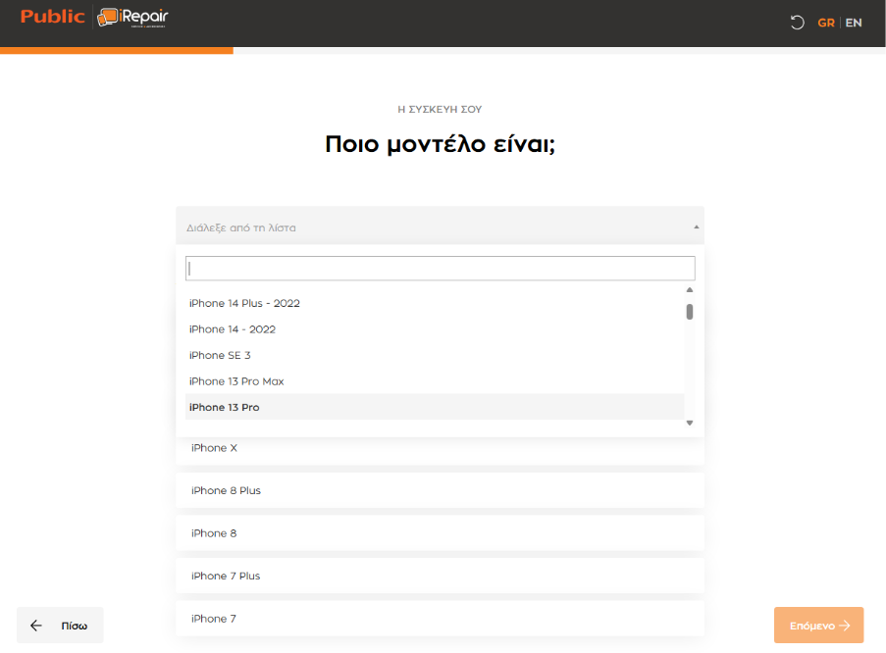
Task: Select iPhone 14 Plus - 2022 option
Action: tap(244, 303)
